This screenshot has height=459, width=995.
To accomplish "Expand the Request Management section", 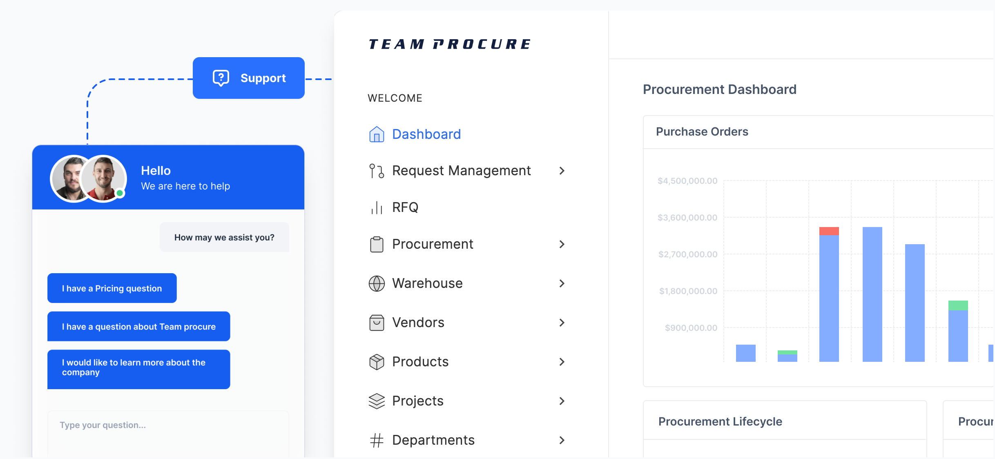I will coord(562,171).
